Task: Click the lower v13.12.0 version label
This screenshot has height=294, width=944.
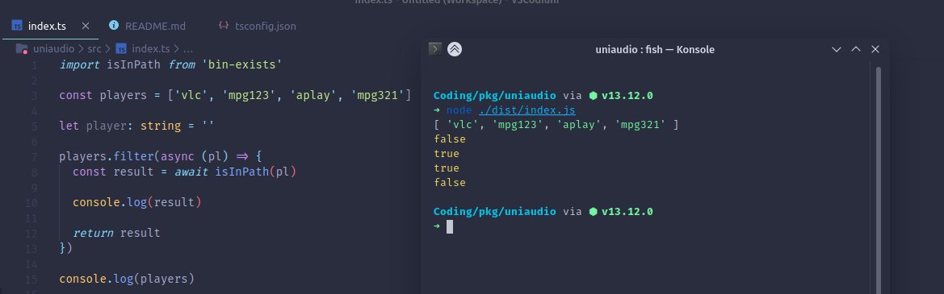Action: 627,212
